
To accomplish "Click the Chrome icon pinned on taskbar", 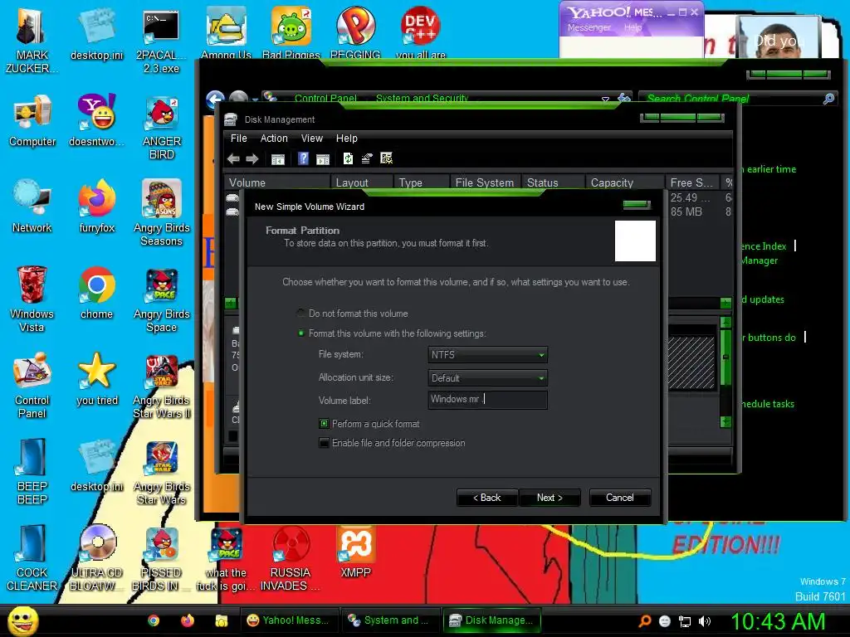I will click(x=154, y=620).
